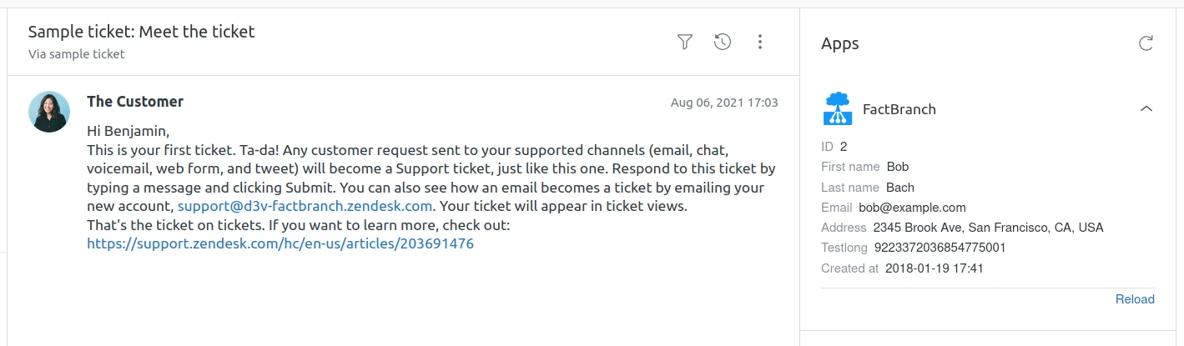Open ticket events history clock icon
The width and height of the screenshot is (1184, 346).
click(723, 42)
